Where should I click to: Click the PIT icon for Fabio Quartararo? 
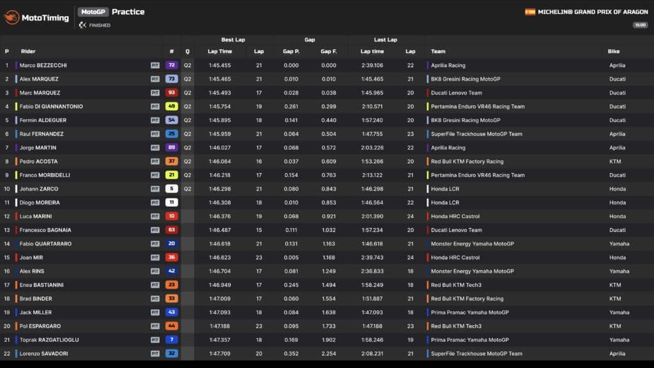(x=155, y=243)
